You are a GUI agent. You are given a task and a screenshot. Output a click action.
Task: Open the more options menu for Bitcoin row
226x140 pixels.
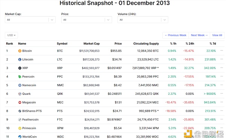(x=222, y=50)
